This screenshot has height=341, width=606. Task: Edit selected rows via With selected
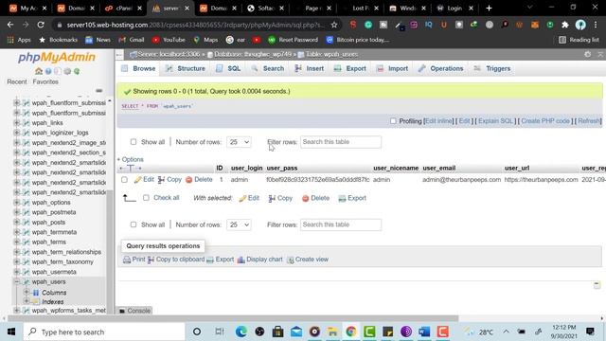(249, 198)
